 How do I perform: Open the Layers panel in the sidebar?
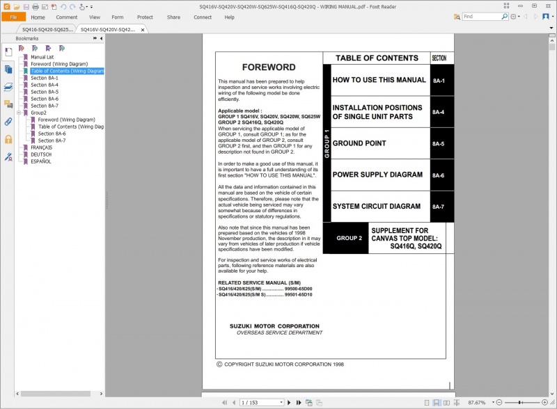pyautogui.click(x=8, y=87)
